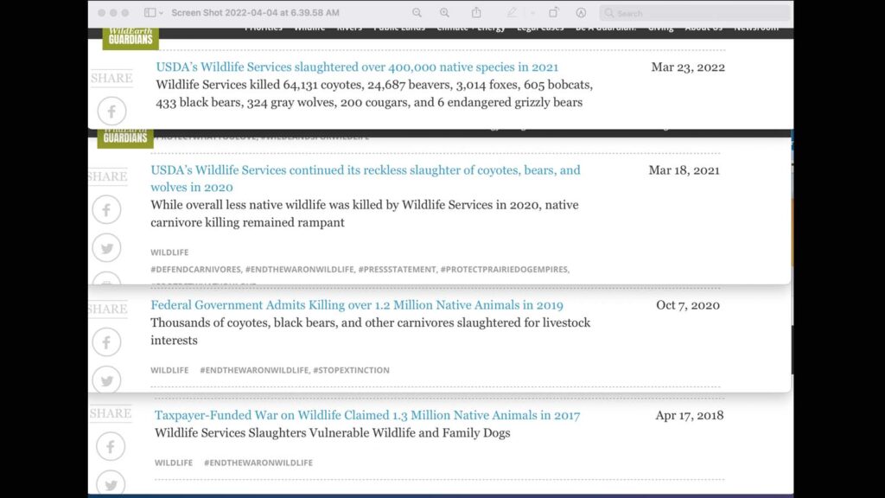Click summary 'Wildlife Services Slaughters Vulnerable Wildlife and Family Dogs'
Viewport: 885px width, 498px height.
333,433
